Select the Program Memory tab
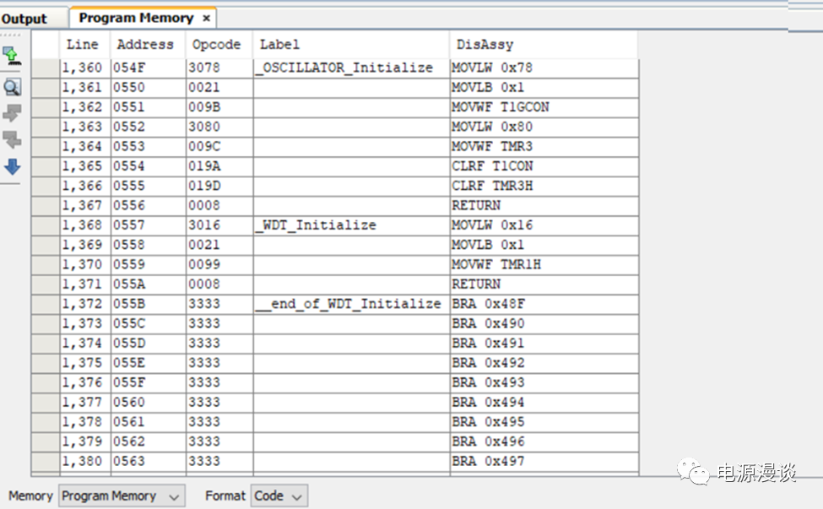 coord(136,18)
